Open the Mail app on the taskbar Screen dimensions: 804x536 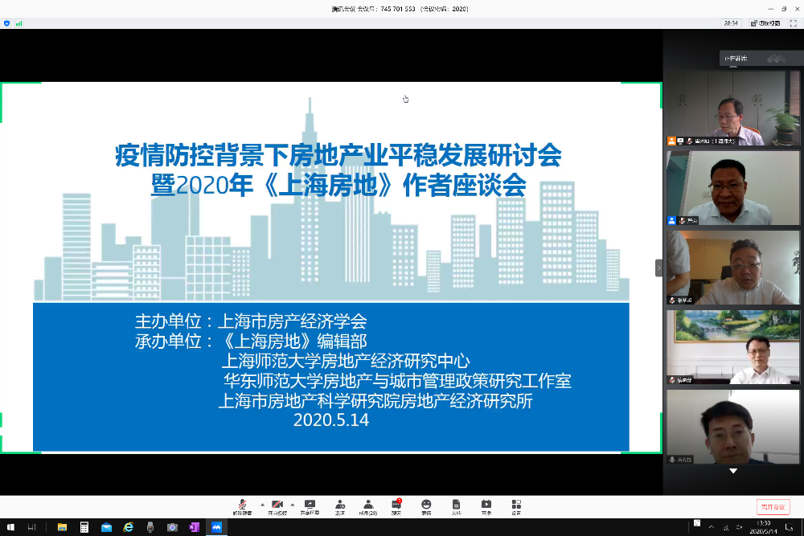(x=106, y=527)
